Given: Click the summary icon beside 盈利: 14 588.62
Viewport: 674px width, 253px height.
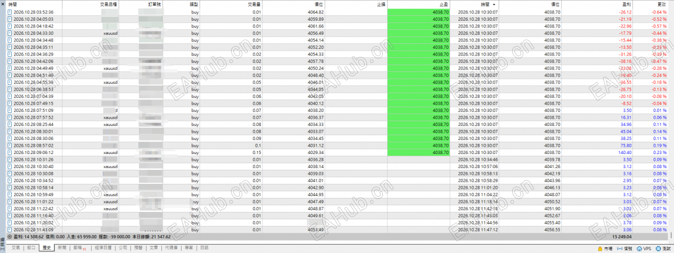Looking at the screenshot, I should click(x=10, y=236).
